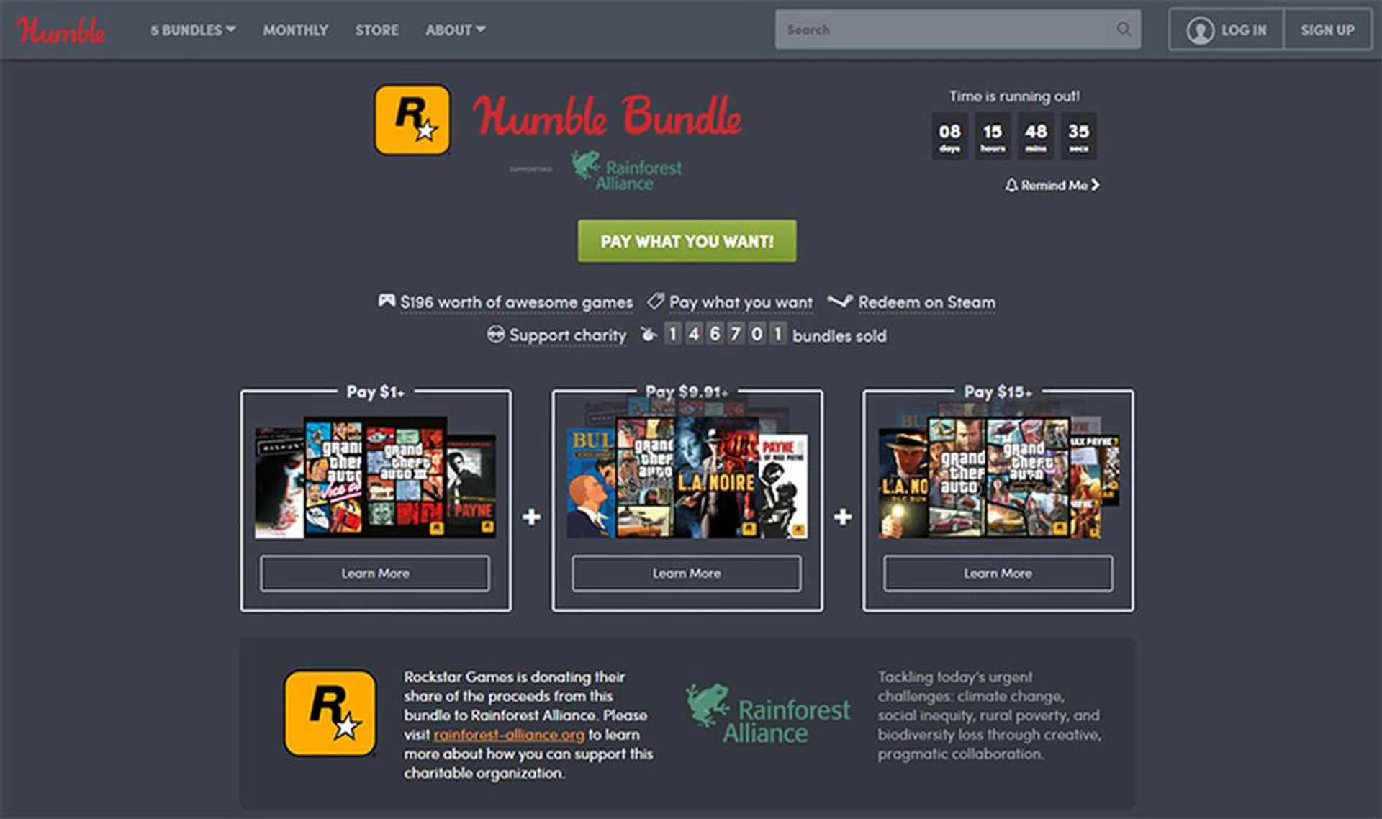Click the search magnifier icon
Viewport: 1382px width, 819px height.
tap(1124, 30)
